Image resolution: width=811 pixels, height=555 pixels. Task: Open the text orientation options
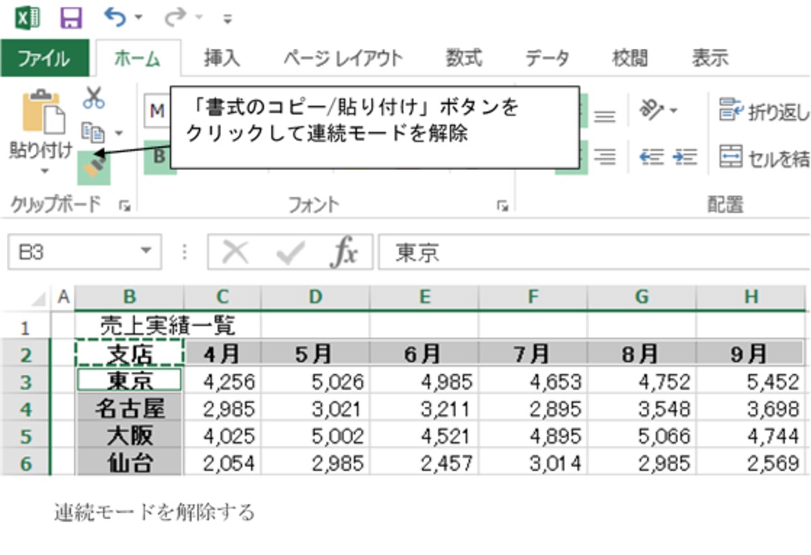[x=658, y=110]
